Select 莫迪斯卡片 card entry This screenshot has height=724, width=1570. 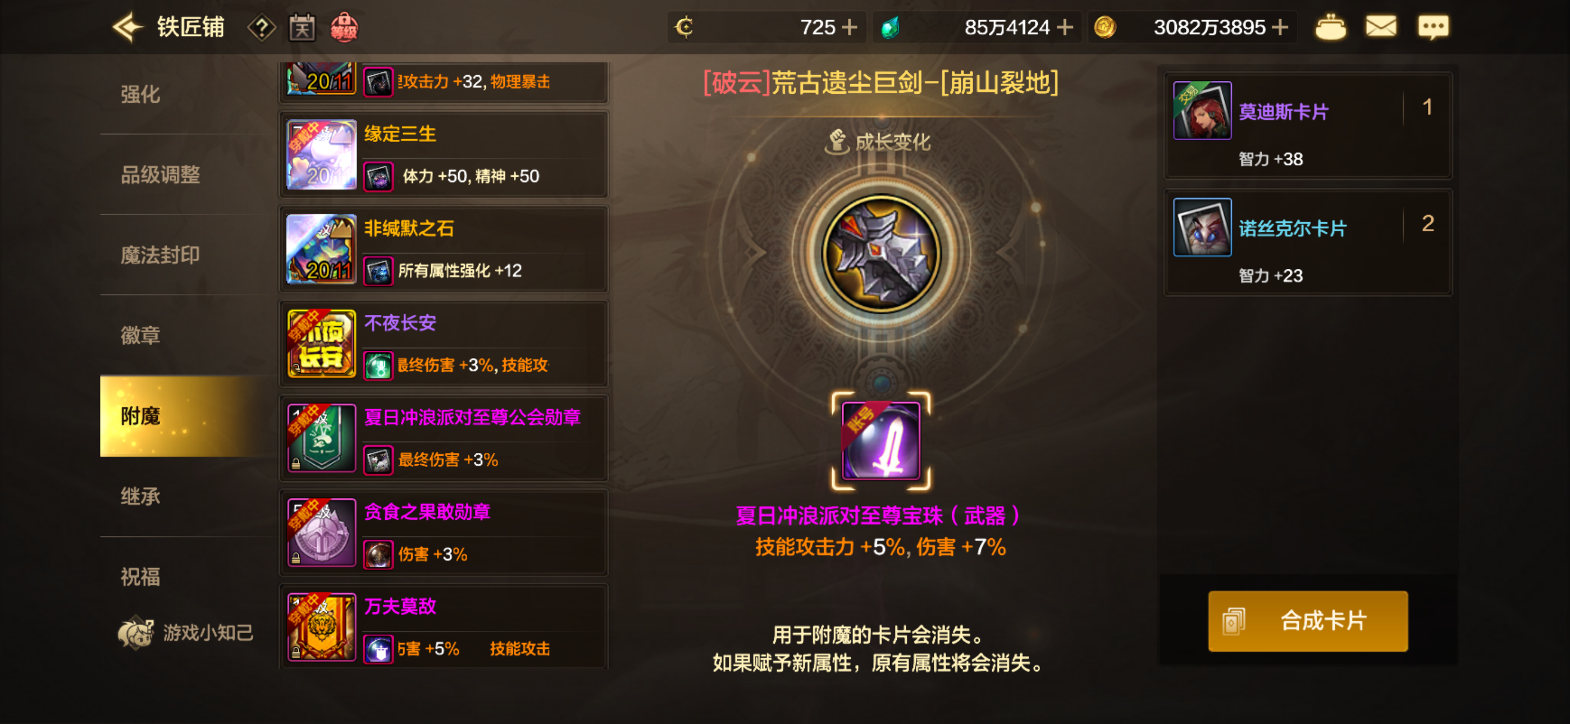[1308, 125]
